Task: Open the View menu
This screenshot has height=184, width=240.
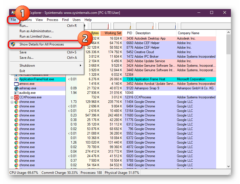Action: pyautogui.click(x=39, y=20)
